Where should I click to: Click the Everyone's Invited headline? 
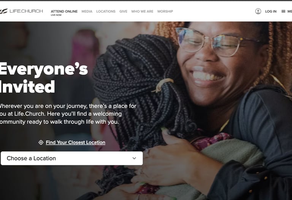(x=44, y=78)
